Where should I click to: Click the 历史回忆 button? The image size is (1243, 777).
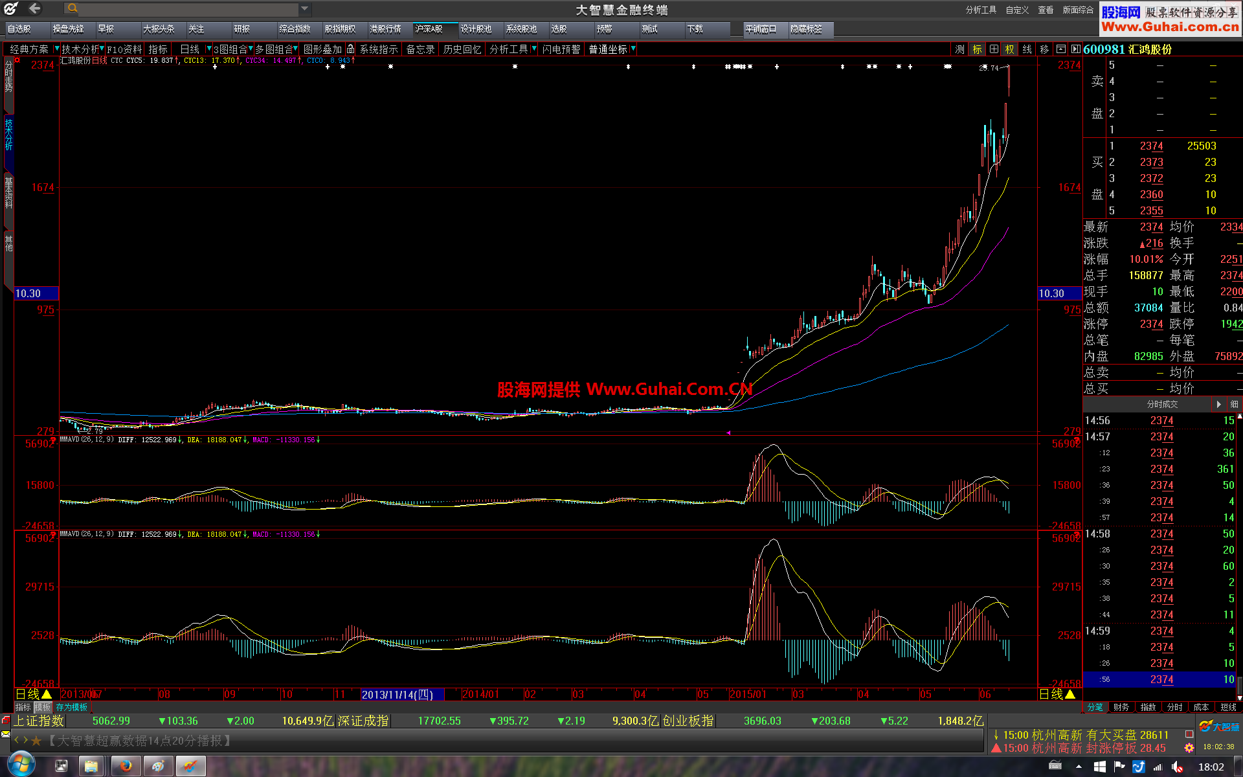462,49
